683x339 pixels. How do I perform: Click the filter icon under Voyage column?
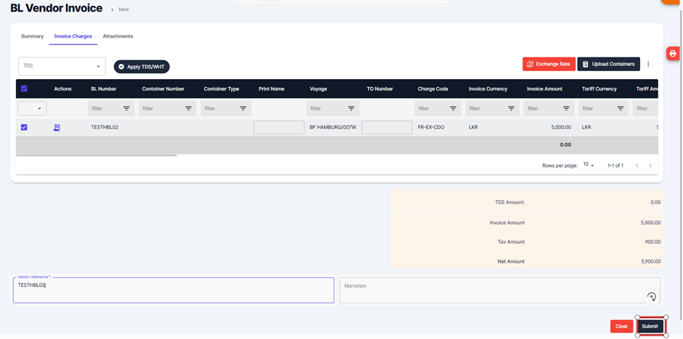351,109
